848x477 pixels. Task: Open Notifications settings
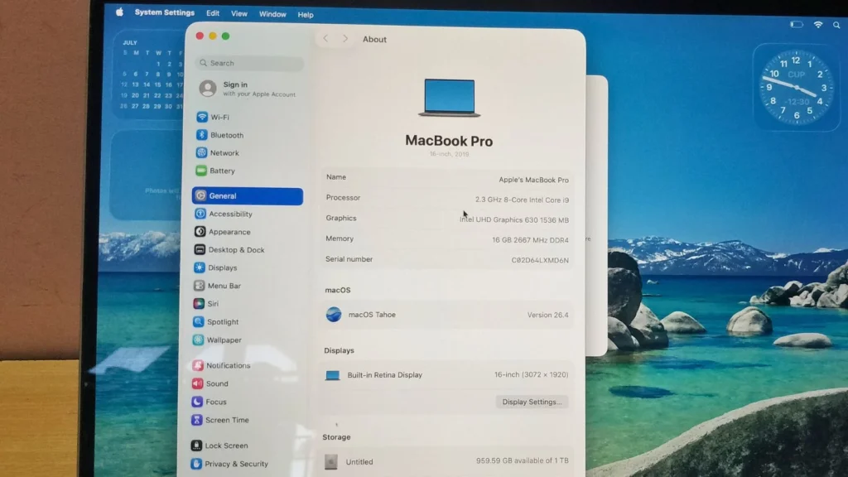(x=222, y=365)
